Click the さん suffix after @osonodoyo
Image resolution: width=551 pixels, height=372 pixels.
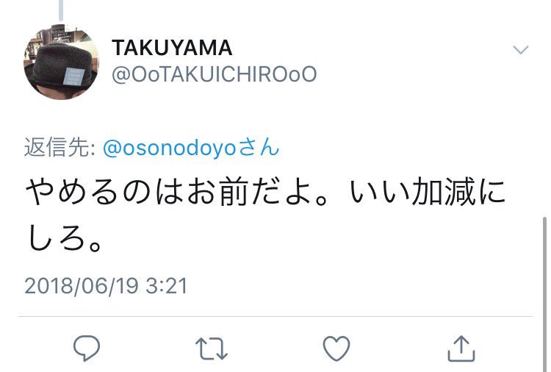pos(259,147)
